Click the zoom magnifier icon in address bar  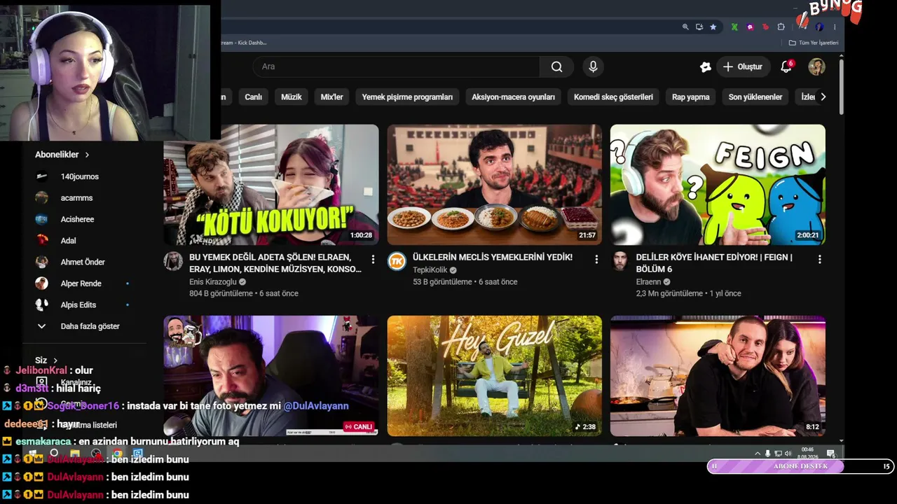coord(685,27)
